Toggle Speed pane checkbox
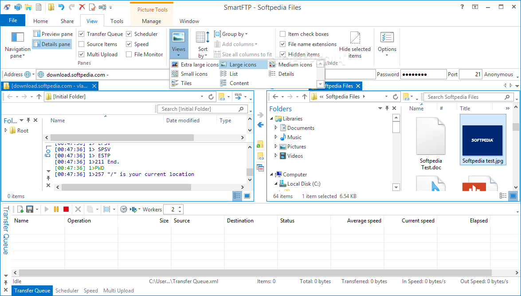 [129, 44]
